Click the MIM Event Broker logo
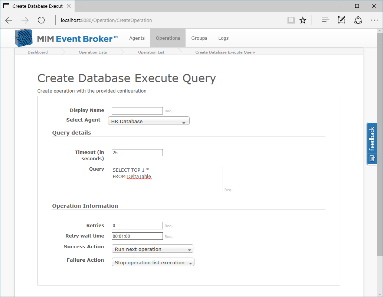The width and height of the screenshot is (383, 297). pyautogui.click(x=66, y=38)
